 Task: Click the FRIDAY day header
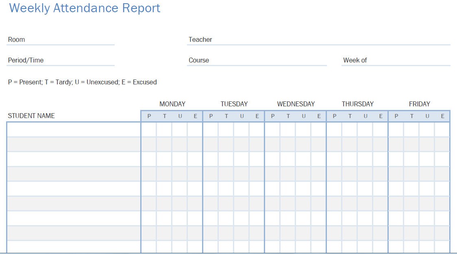pos(420,104)
